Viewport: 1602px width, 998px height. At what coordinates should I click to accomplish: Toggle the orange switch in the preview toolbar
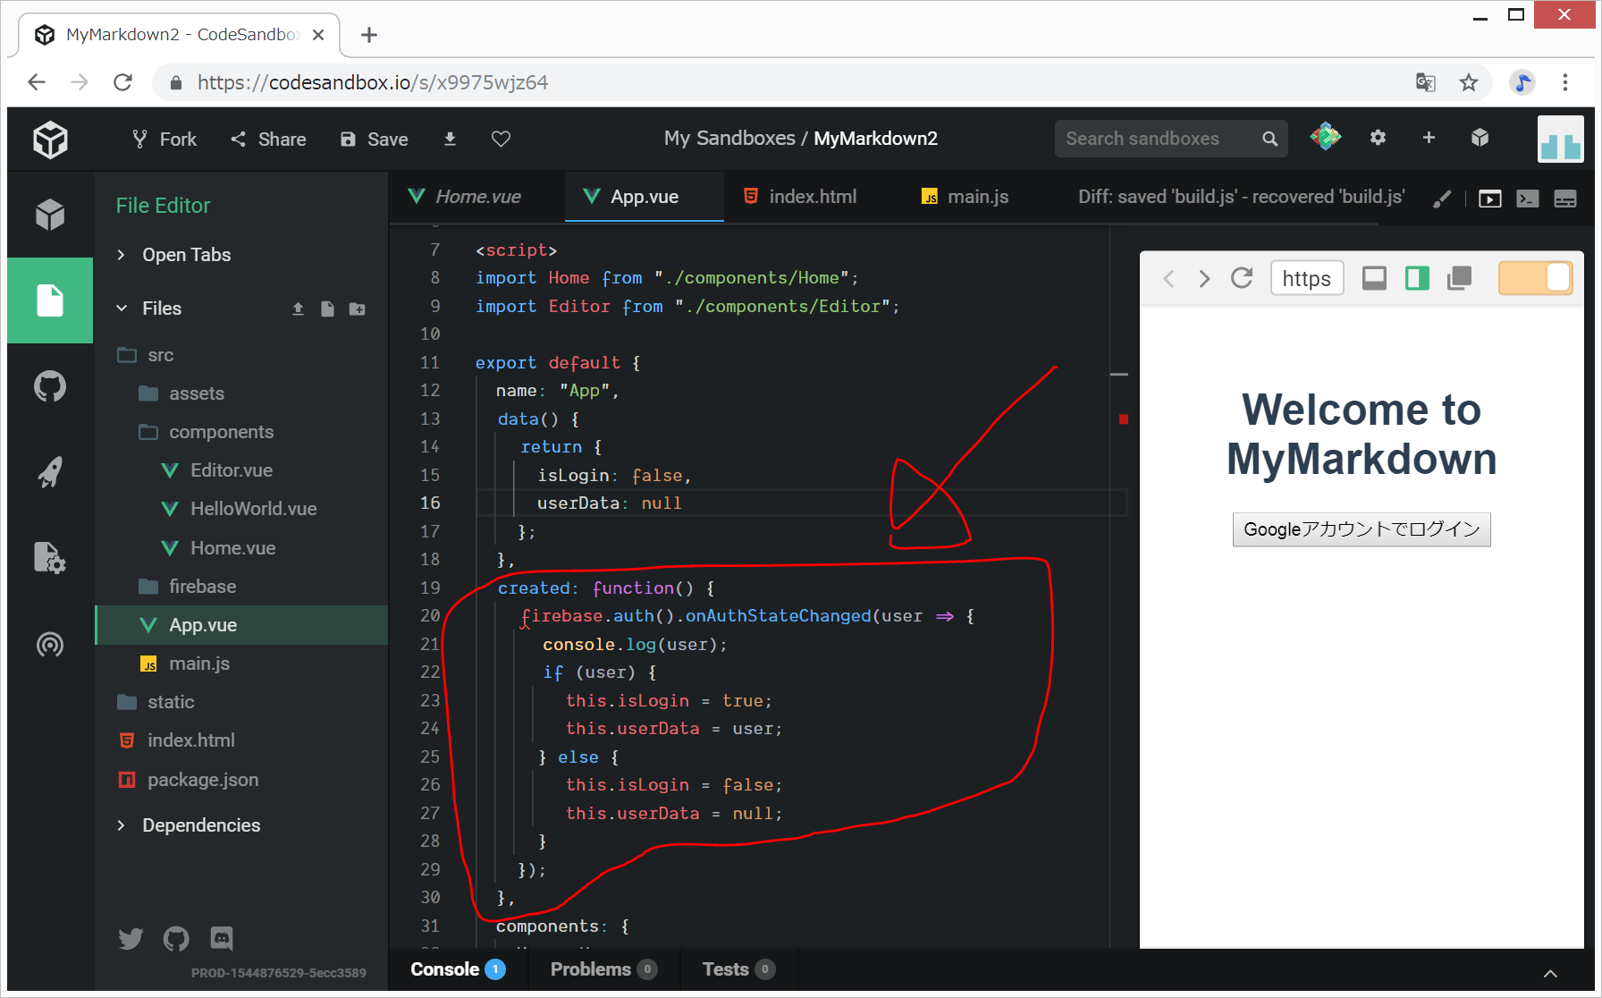[1535, 278]
